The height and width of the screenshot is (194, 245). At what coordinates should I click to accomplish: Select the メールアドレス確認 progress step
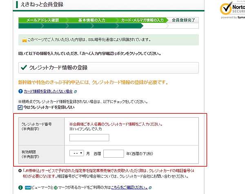42,20
